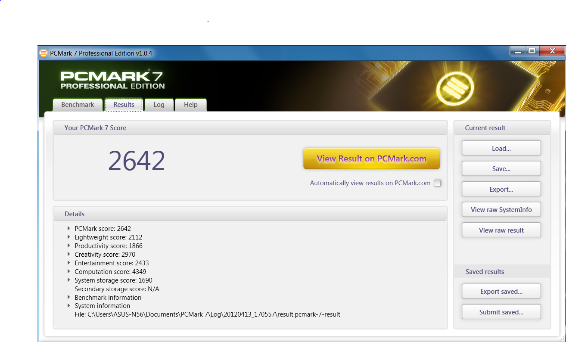Expand the Lightweight score row
The image size is (566, 342).
[x=69, y=237]
